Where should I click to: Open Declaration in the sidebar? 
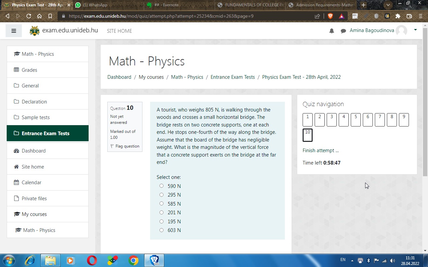coord(47,101)
